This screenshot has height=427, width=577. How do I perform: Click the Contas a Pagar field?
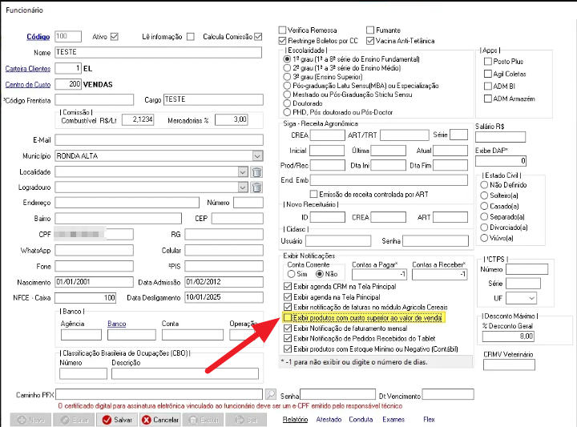379,274
